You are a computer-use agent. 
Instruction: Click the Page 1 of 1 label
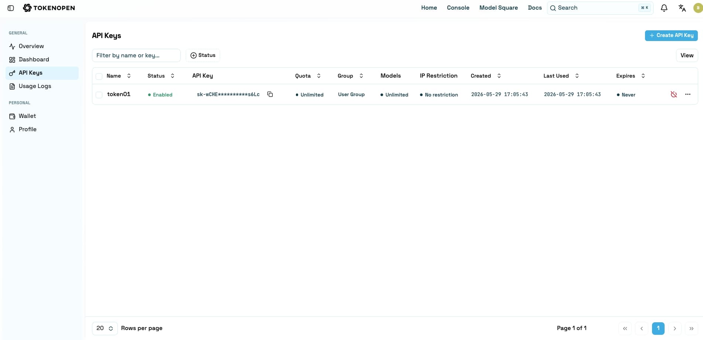pyautogui.click(x=571, y=328)
